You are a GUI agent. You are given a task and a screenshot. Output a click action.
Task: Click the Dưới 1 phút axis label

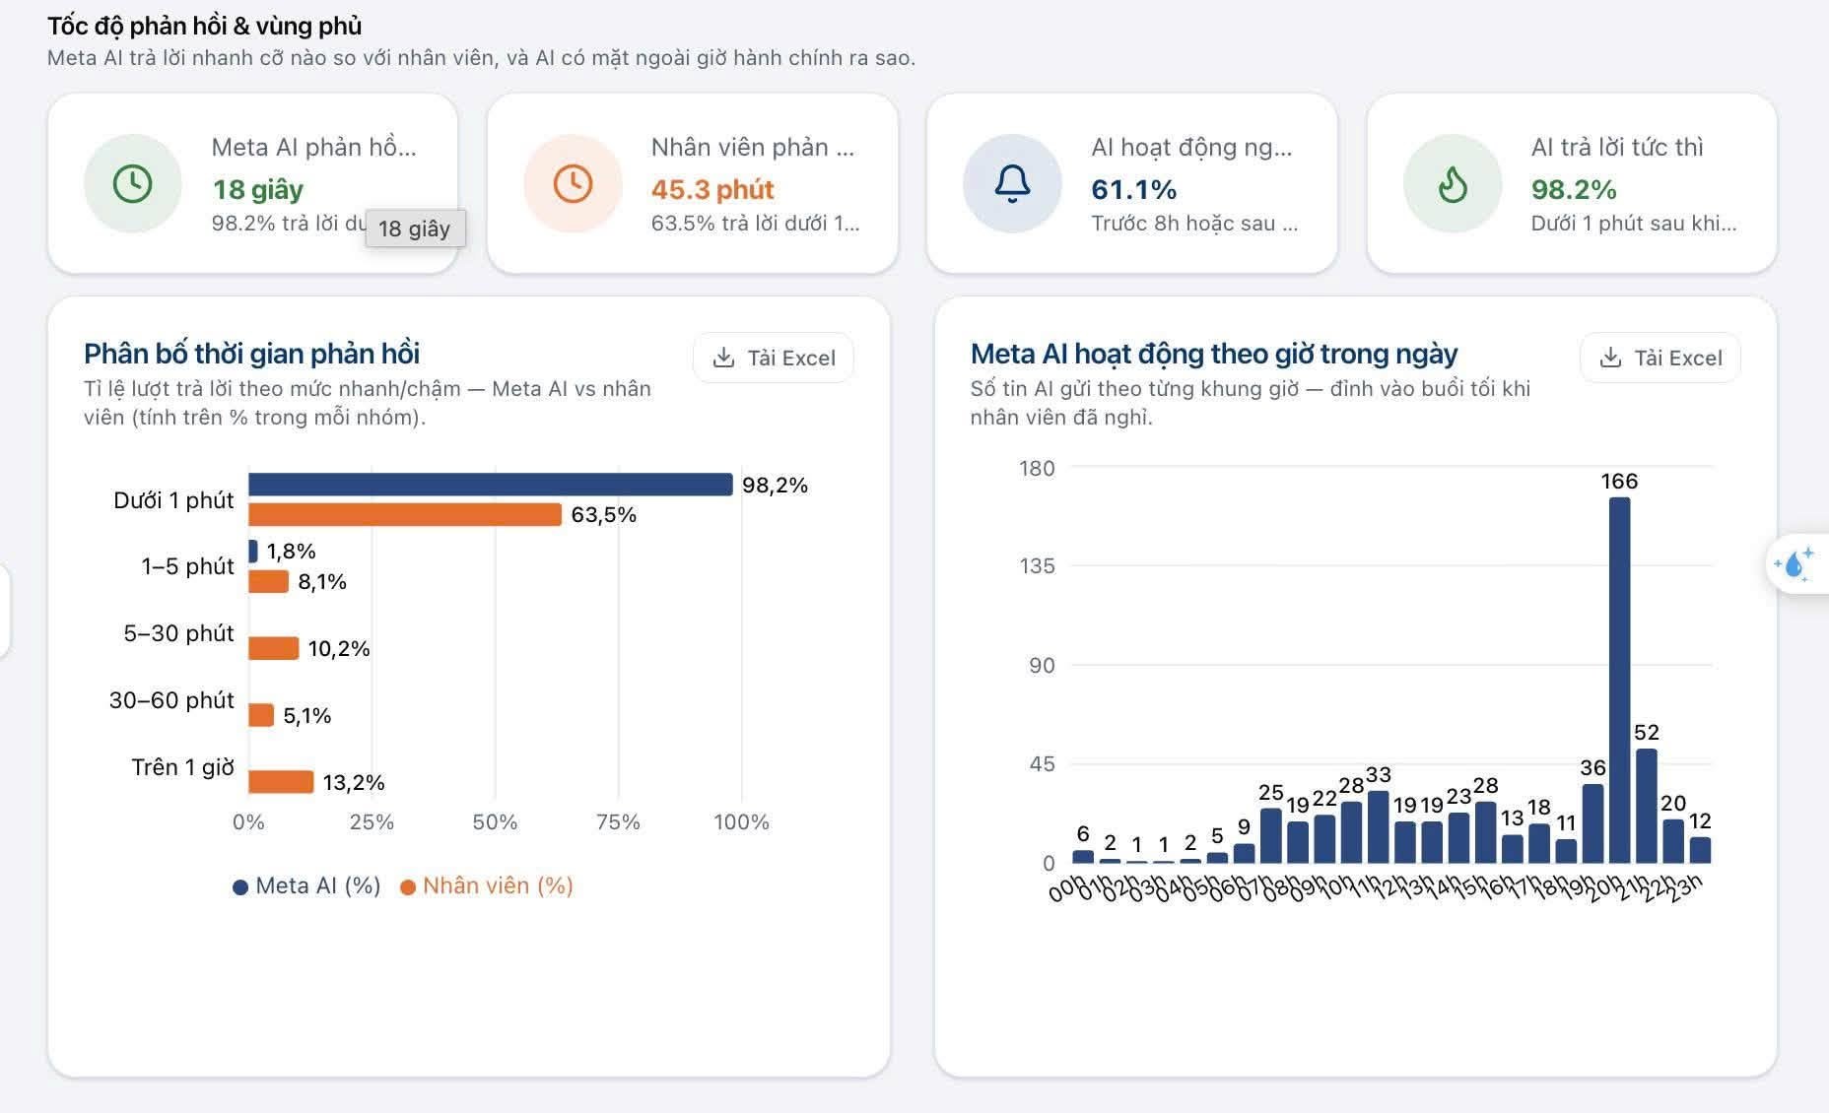[173, 500]
